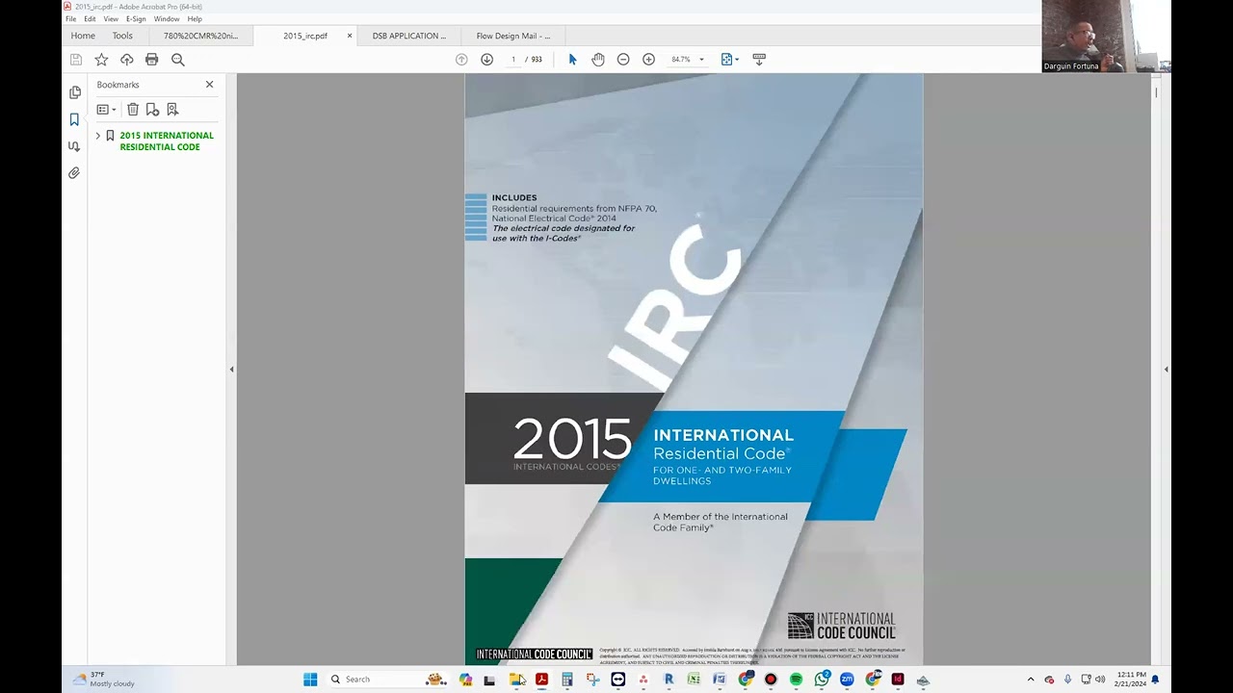Open the Window menu
This screenshot has height=693, width=1233.
point(167,19)
